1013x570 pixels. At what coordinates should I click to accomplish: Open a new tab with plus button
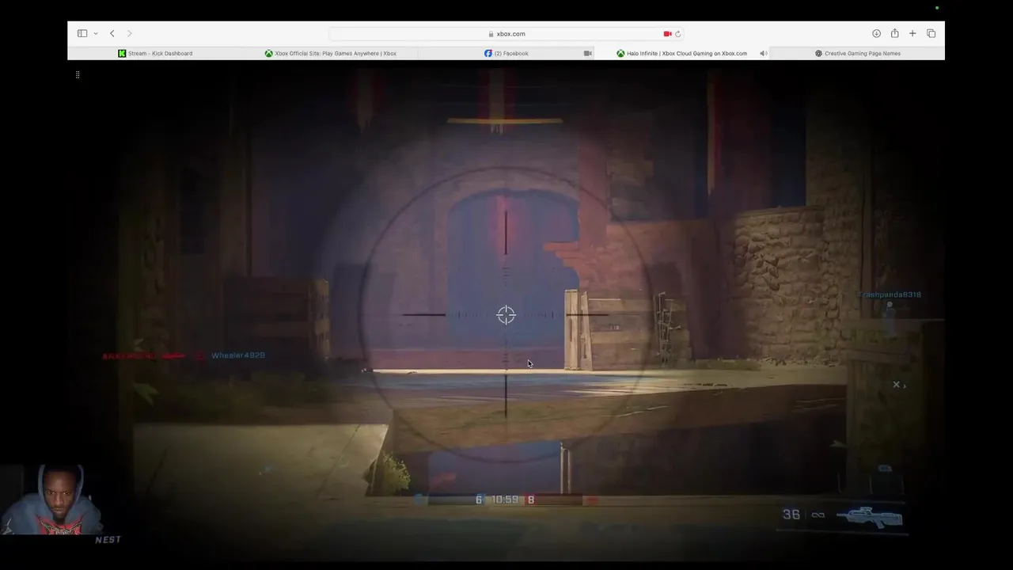point(912,33)
